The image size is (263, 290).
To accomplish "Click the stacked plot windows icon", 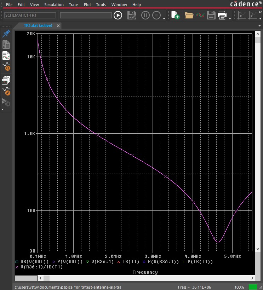I will (6, 80).
